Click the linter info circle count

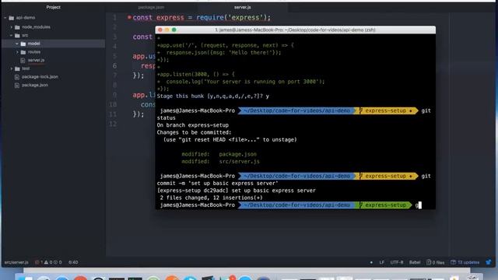(58, 262)
